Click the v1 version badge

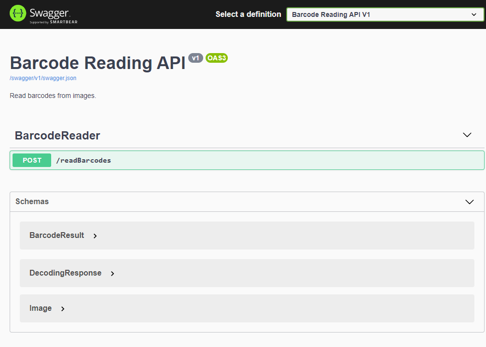195,58
